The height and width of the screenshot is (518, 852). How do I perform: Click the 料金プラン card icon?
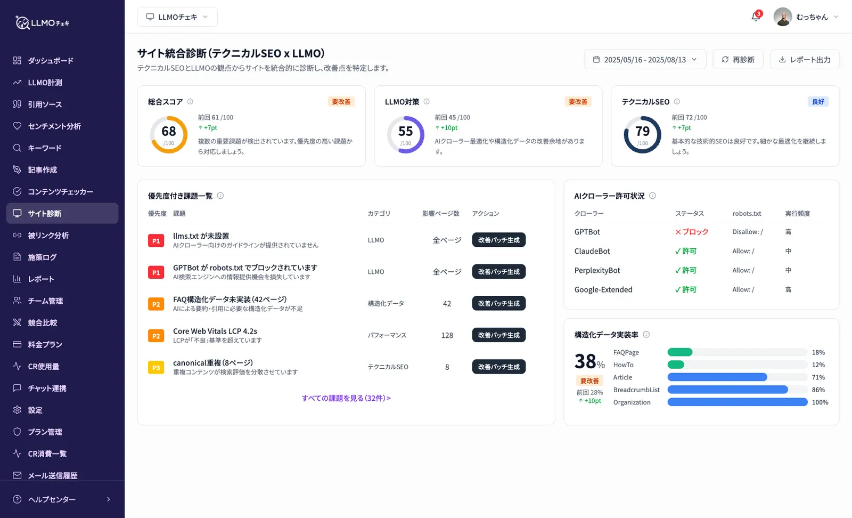pyautogui.click(x=17, y=344)
